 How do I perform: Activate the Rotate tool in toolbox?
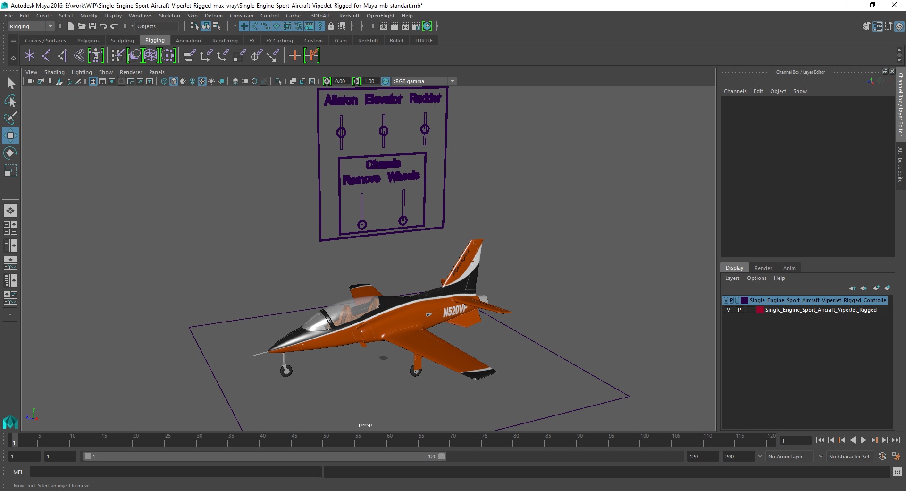(x=10, y=153)
